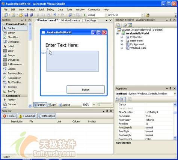Click the Undo toolbar icon
Viewport: 178px width, 160px height.
(x=55, y=15)
